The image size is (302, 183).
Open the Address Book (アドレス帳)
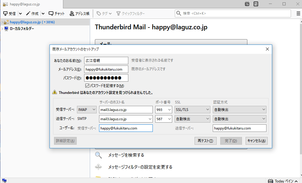click(x=80, y=13)
